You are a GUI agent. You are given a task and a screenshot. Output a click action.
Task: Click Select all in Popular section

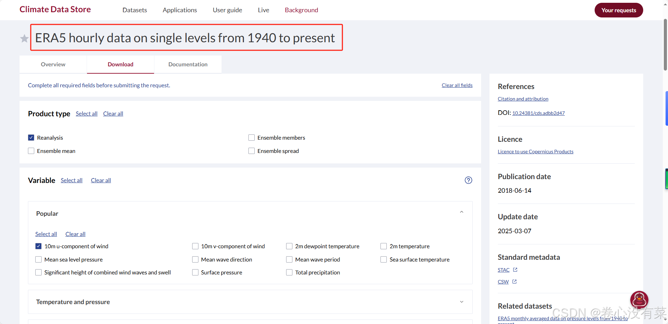[x=46, y=234]
